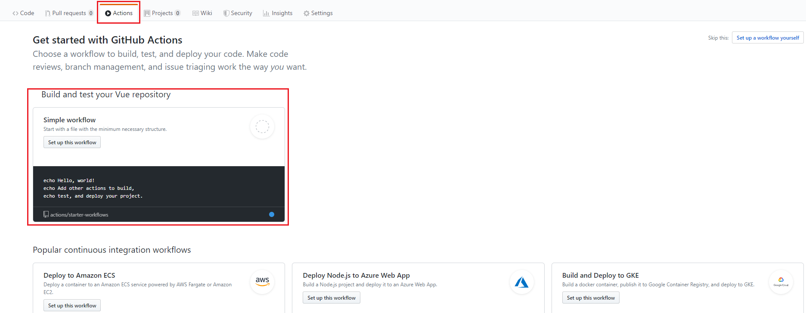Click the repo icon beside actions/starter-workflows
The image size is (806, 313).
(46, 214)
